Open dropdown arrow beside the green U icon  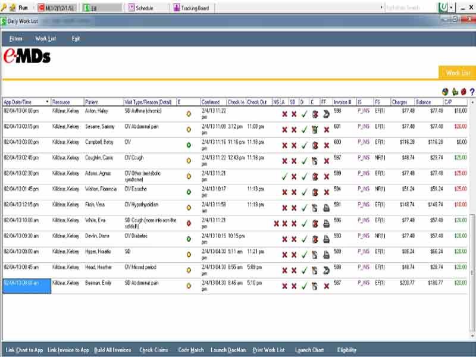[452, 7]
